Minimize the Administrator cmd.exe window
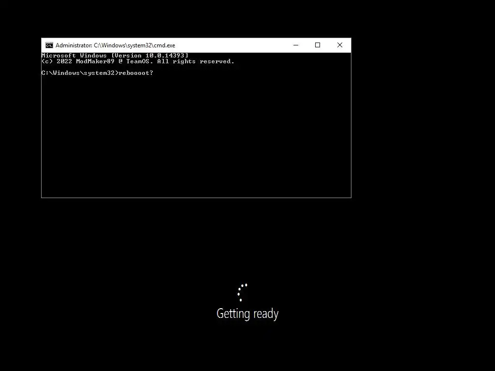 point(296,45)
